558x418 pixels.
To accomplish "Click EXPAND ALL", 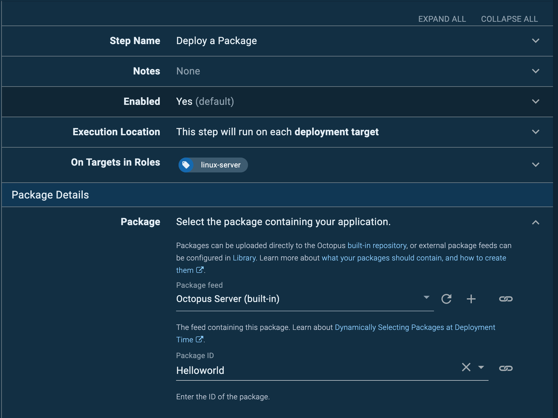I will pyautogui.click(x=442, y=19).
